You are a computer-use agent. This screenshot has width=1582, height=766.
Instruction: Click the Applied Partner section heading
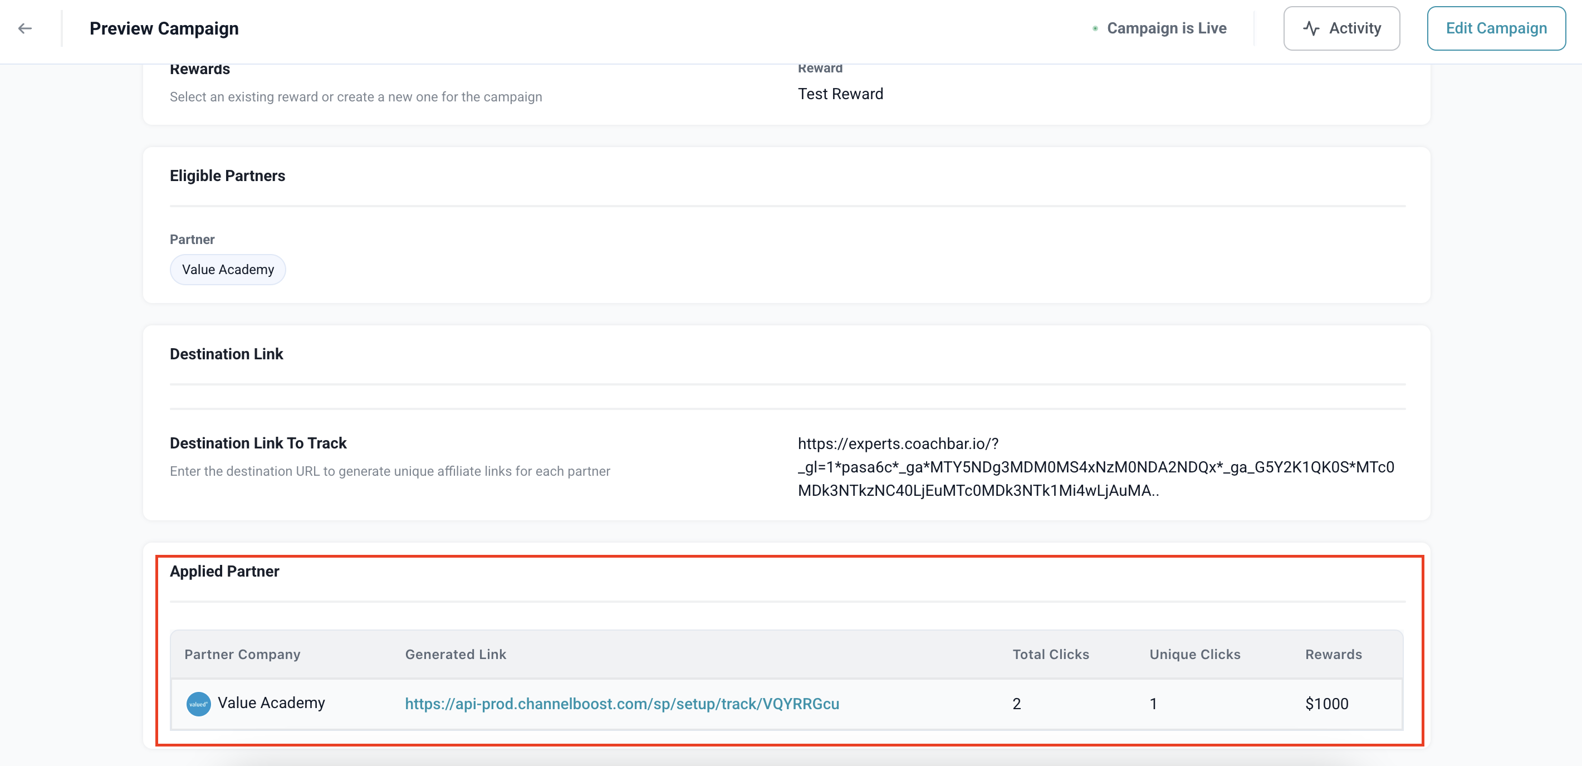(224, 571)
